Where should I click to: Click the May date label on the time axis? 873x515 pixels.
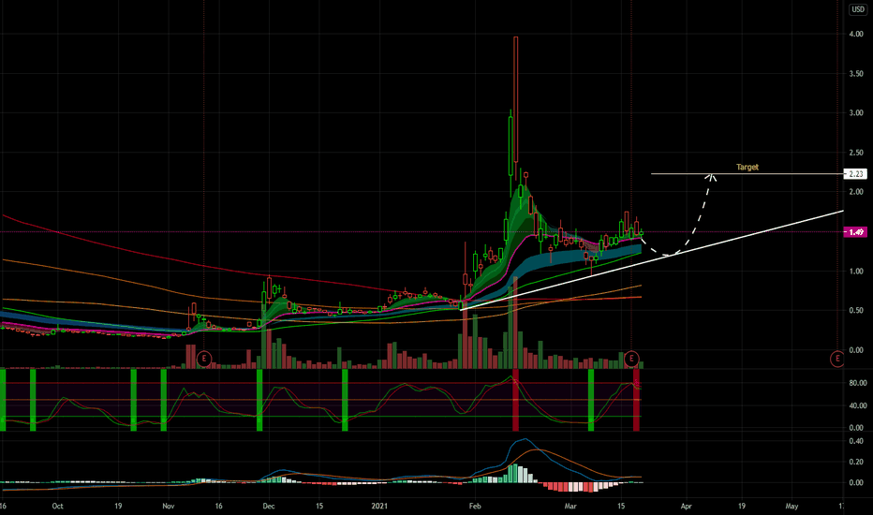[x=792, y=506]
